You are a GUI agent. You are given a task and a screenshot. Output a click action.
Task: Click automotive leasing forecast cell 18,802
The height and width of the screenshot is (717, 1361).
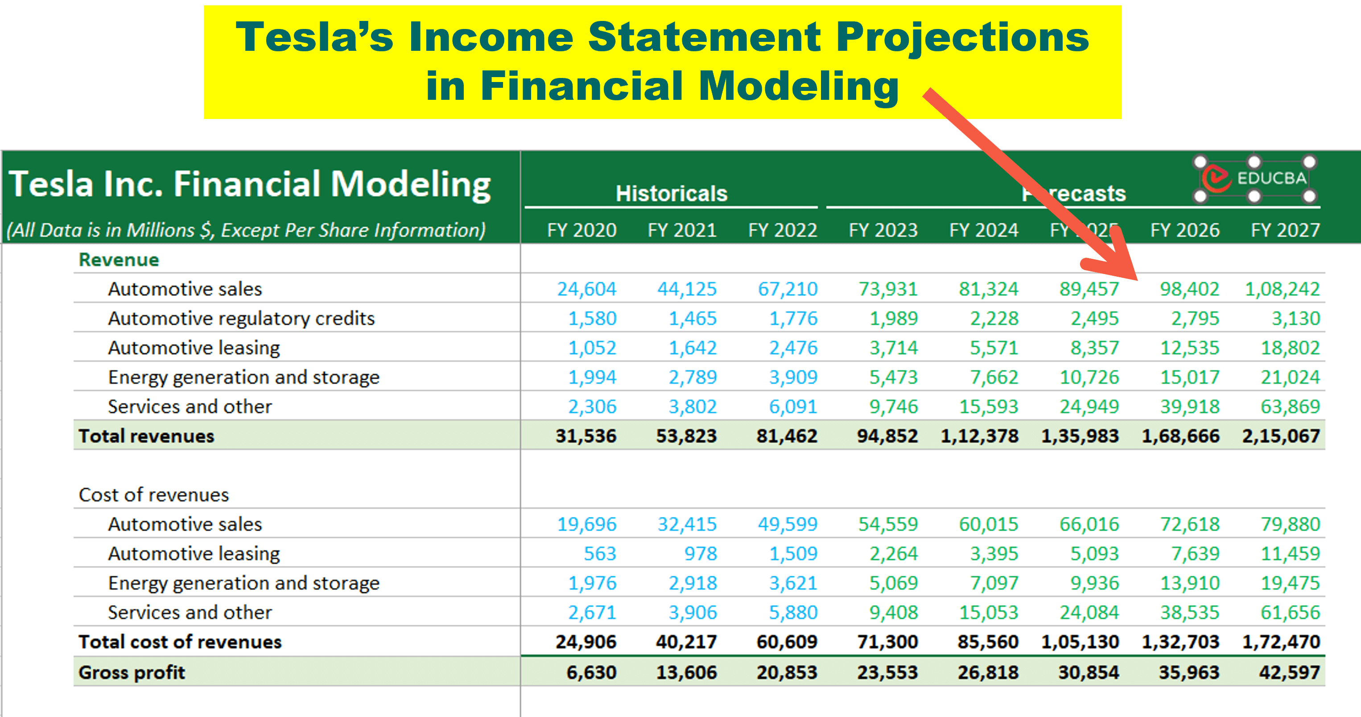(1291, 348)
